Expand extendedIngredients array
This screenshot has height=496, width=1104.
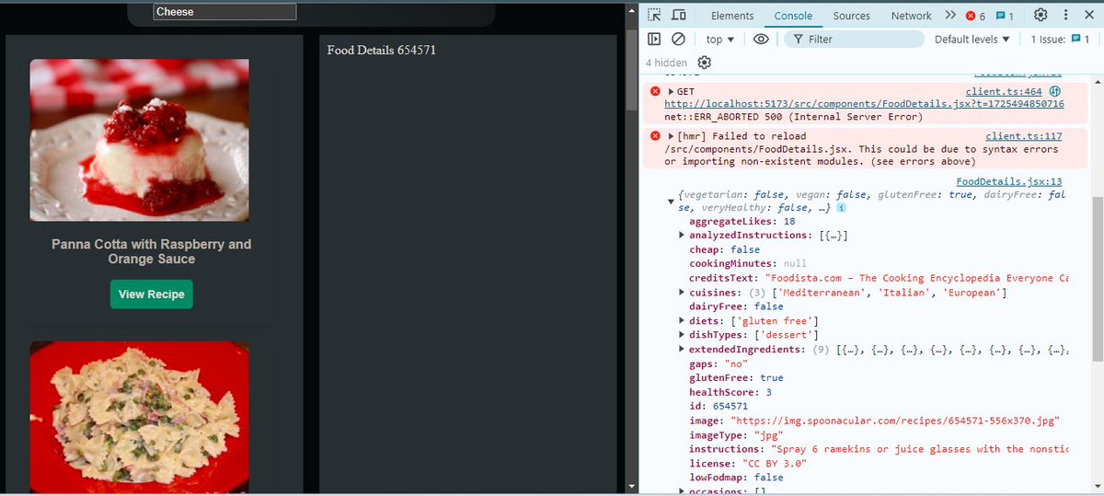point(681,350)
